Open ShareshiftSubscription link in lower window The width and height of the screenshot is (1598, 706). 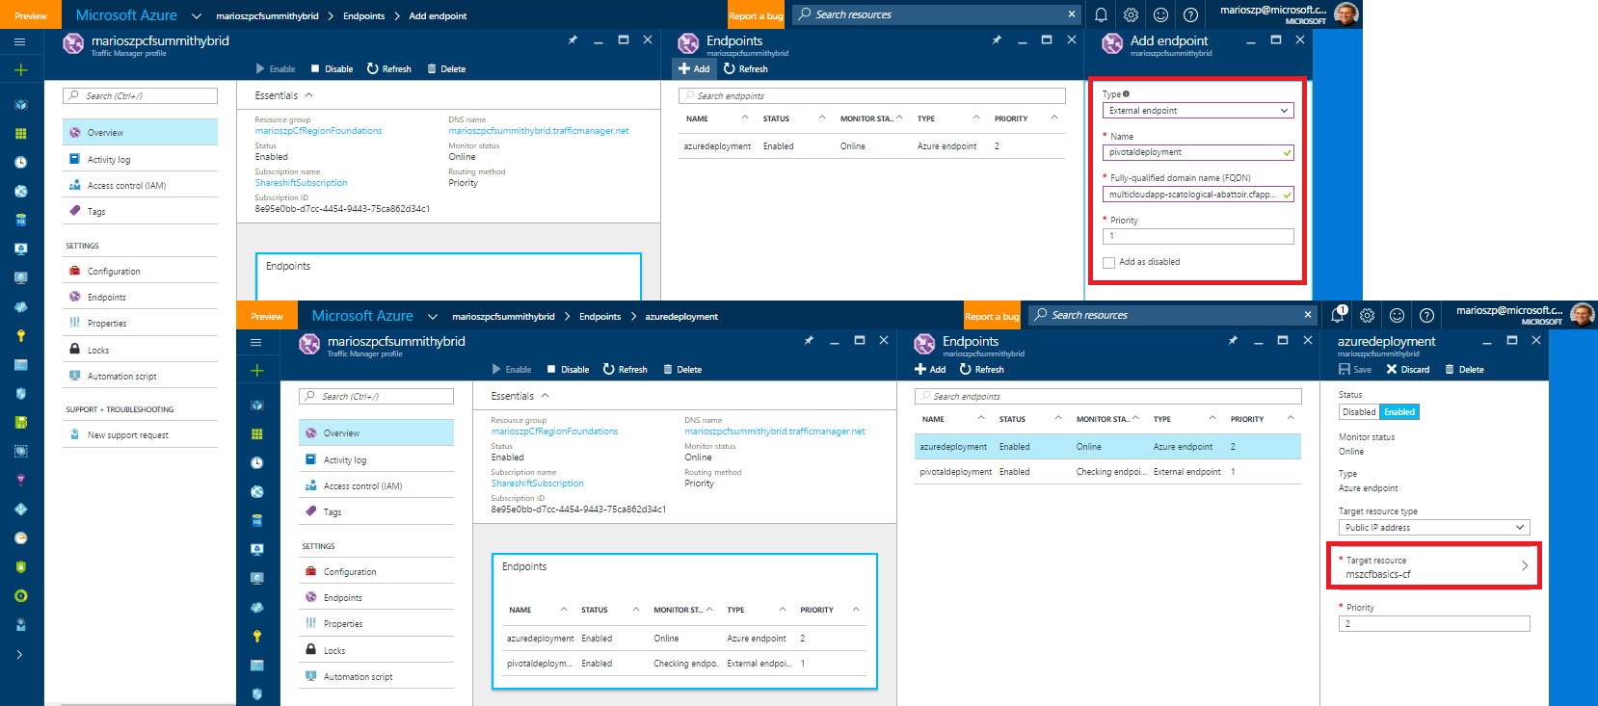click(537, 484)
